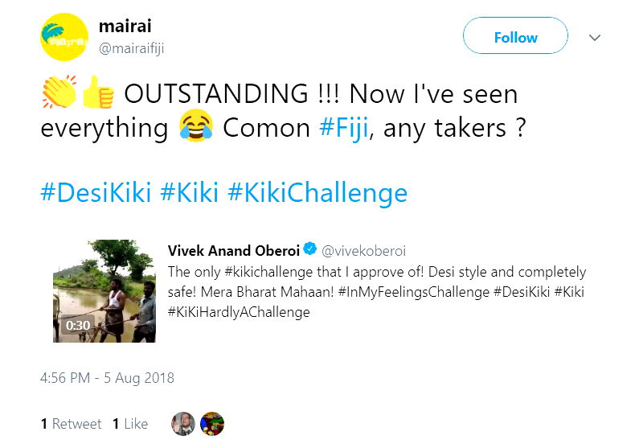Click the first liker avatar
This screenshot has height=448, width=643.
coord(183,424)
